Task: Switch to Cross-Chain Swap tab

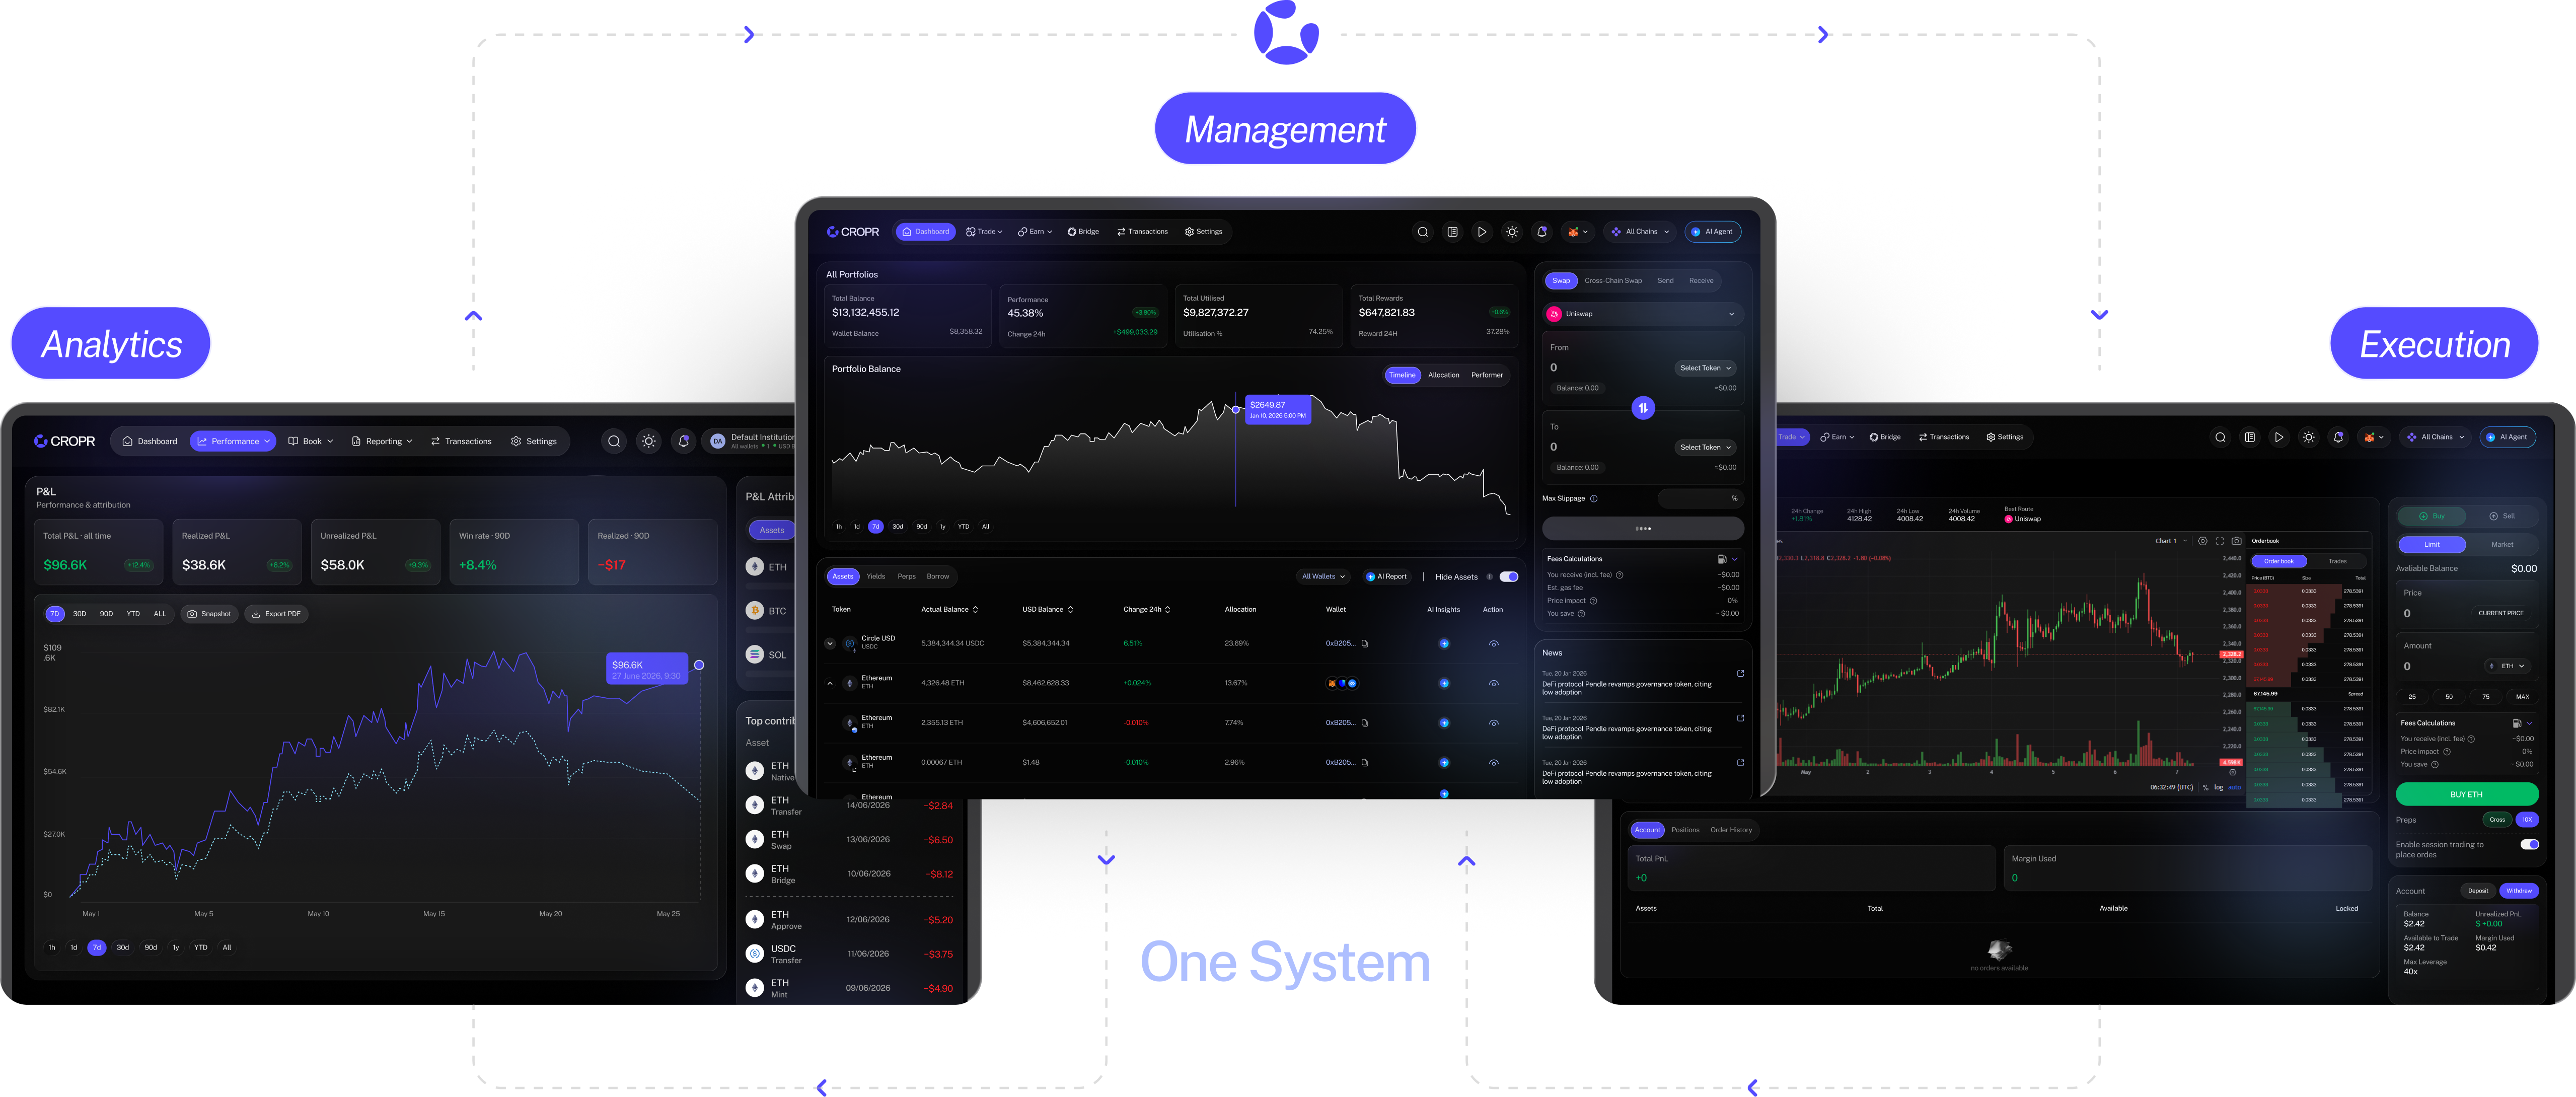Action: pos(1613,281)
